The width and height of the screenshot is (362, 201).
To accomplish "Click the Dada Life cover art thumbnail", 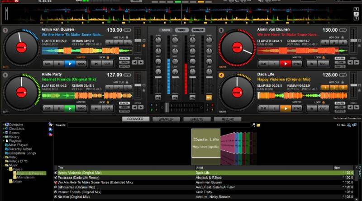I will tap(206, 143).
